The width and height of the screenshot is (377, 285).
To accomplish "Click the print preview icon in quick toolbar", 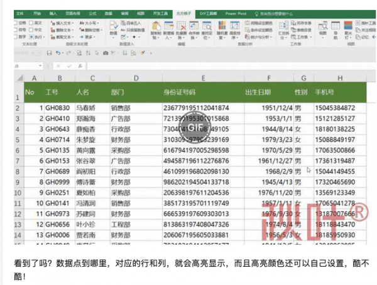I will pos(79,53).
